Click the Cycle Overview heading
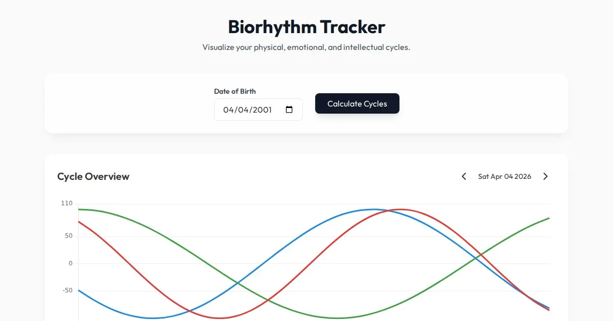This screenshot has width=613, height=321. 93,176
